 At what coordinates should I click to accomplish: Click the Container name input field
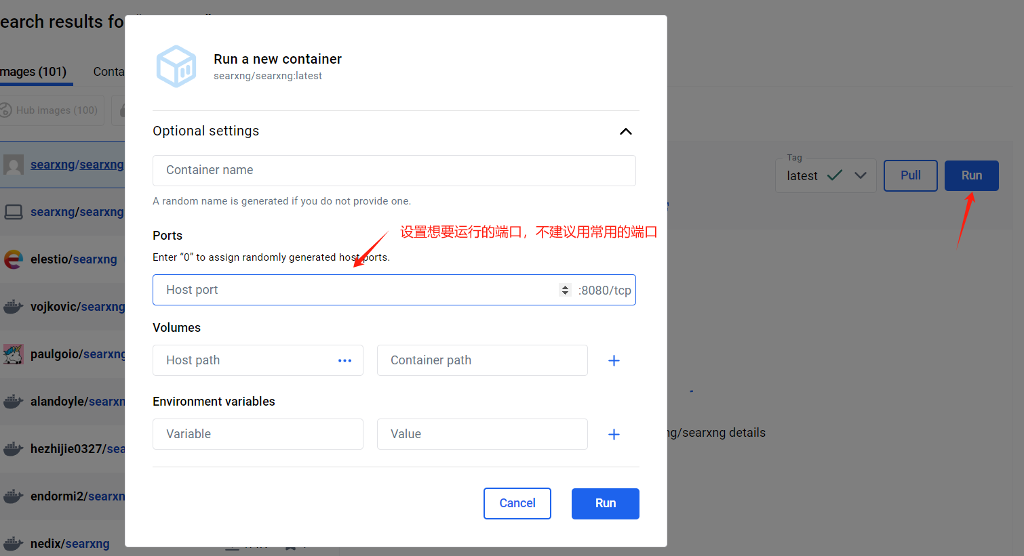[394, 171]
